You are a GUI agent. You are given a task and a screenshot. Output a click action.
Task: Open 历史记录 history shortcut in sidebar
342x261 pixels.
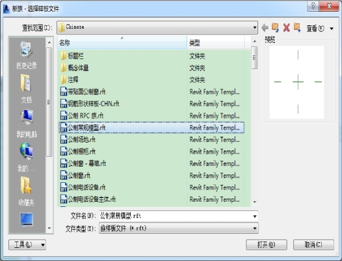27,55
